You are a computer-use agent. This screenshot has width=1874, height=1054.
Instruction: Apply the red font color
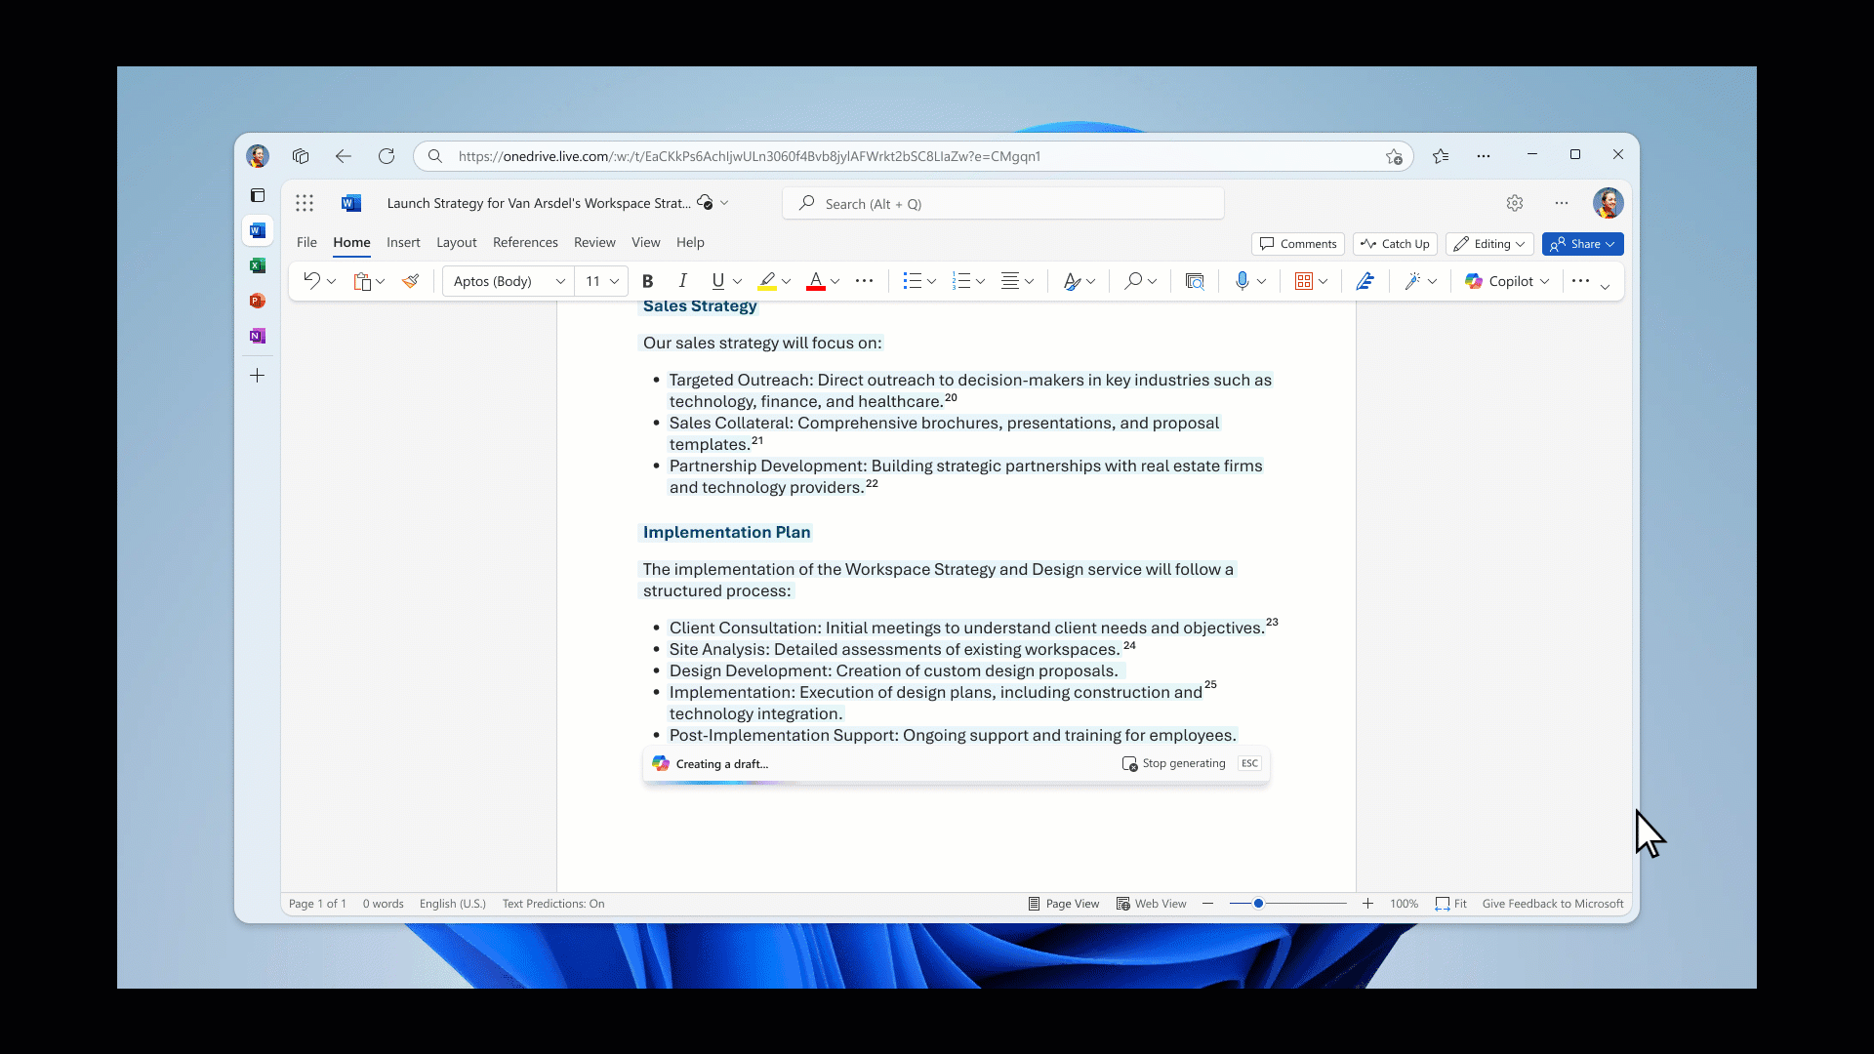tap(816, 281)
